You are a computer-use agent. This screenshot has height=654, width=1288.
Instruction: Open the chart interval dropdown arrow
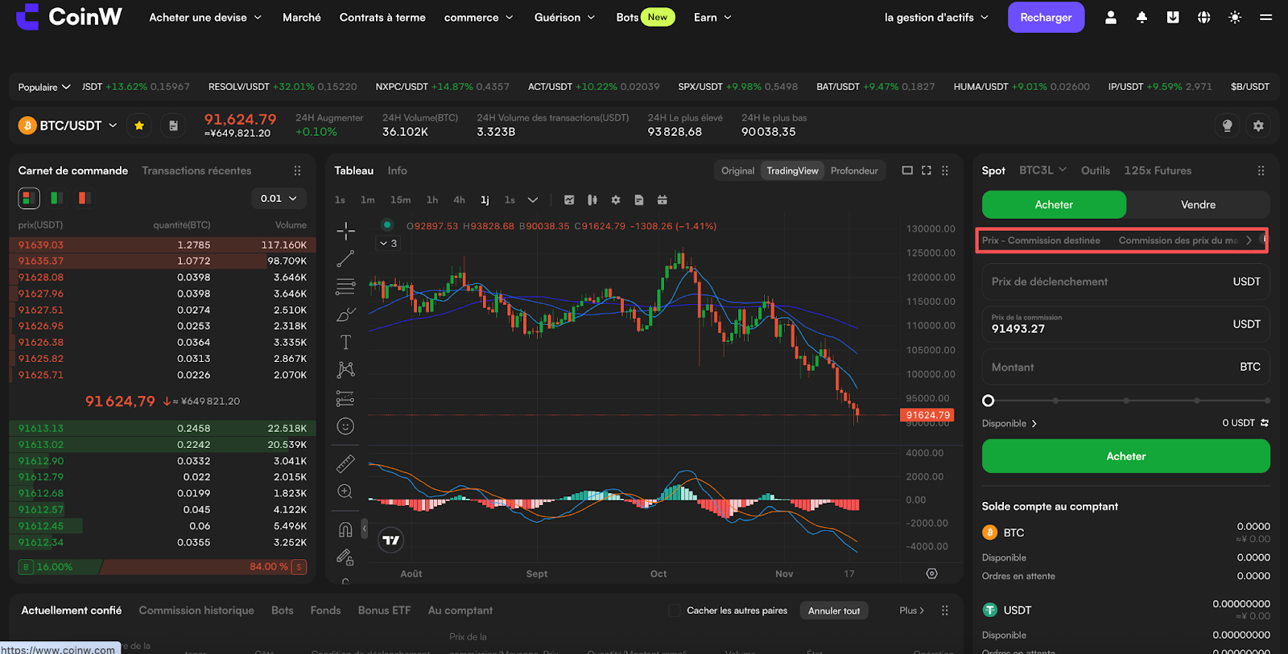532,199
